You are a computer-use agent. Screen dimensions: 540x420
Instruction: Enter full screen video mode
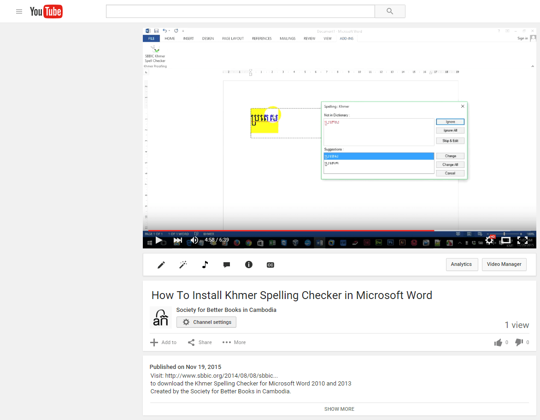[x=522, y=240]
